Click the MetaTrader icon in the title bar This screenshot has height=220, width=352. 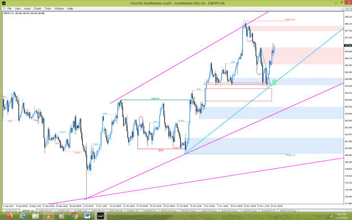3,3
